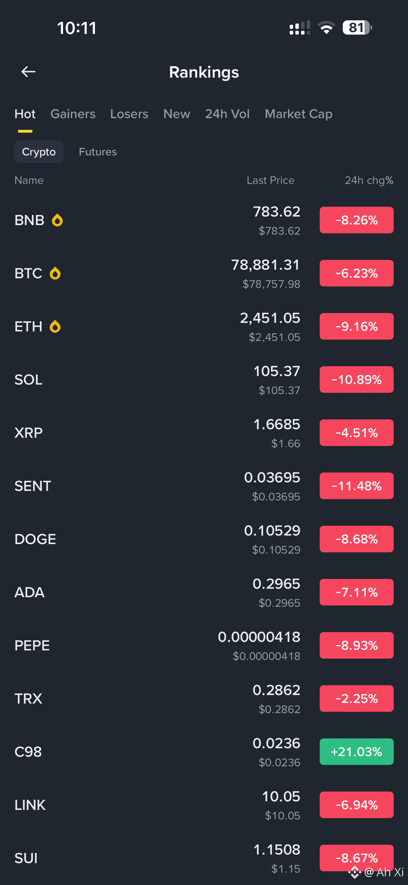Tap the battery indicator in status bar
Screen dimensions: 408x885
tap(357, 28)
